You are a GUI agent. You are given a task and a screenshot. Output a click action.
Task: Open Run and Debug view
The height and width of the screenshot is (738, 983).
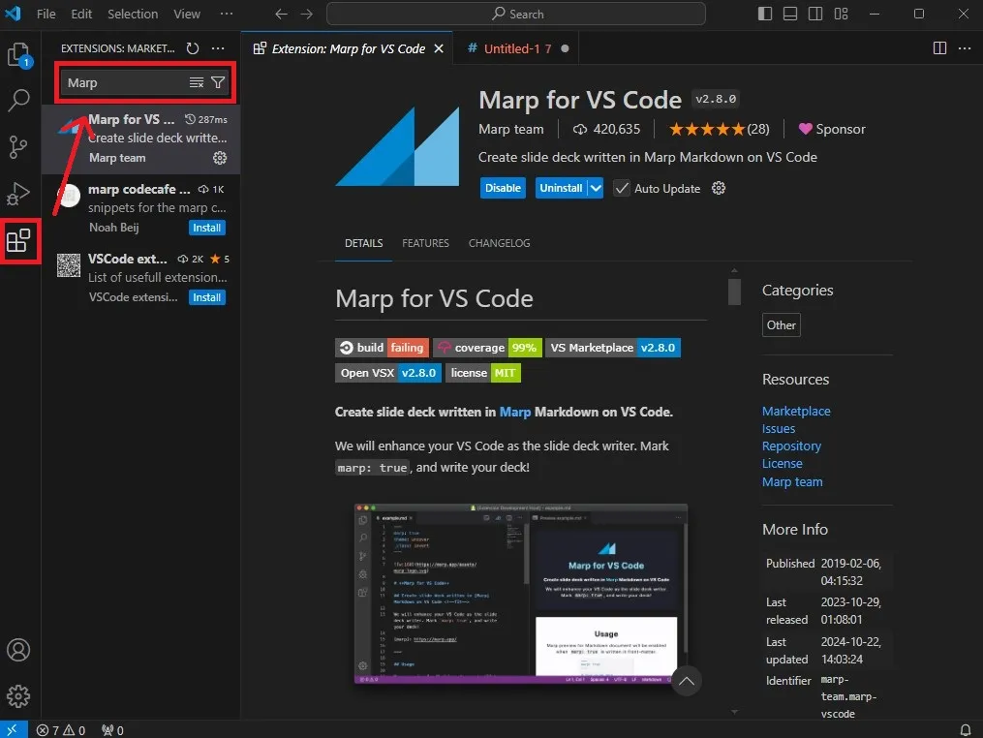18,194
